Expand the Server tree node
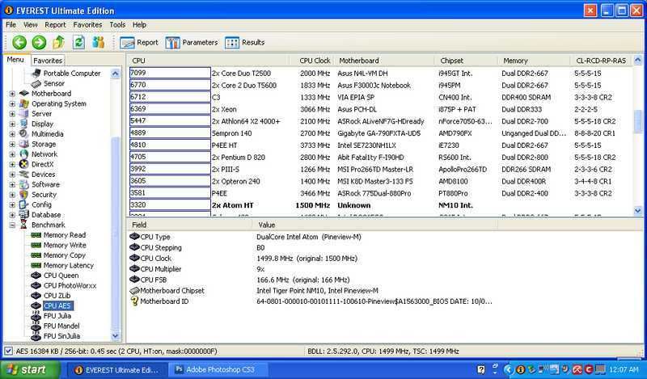The height and width of the screenshot is (379, 647). [12, 114]
